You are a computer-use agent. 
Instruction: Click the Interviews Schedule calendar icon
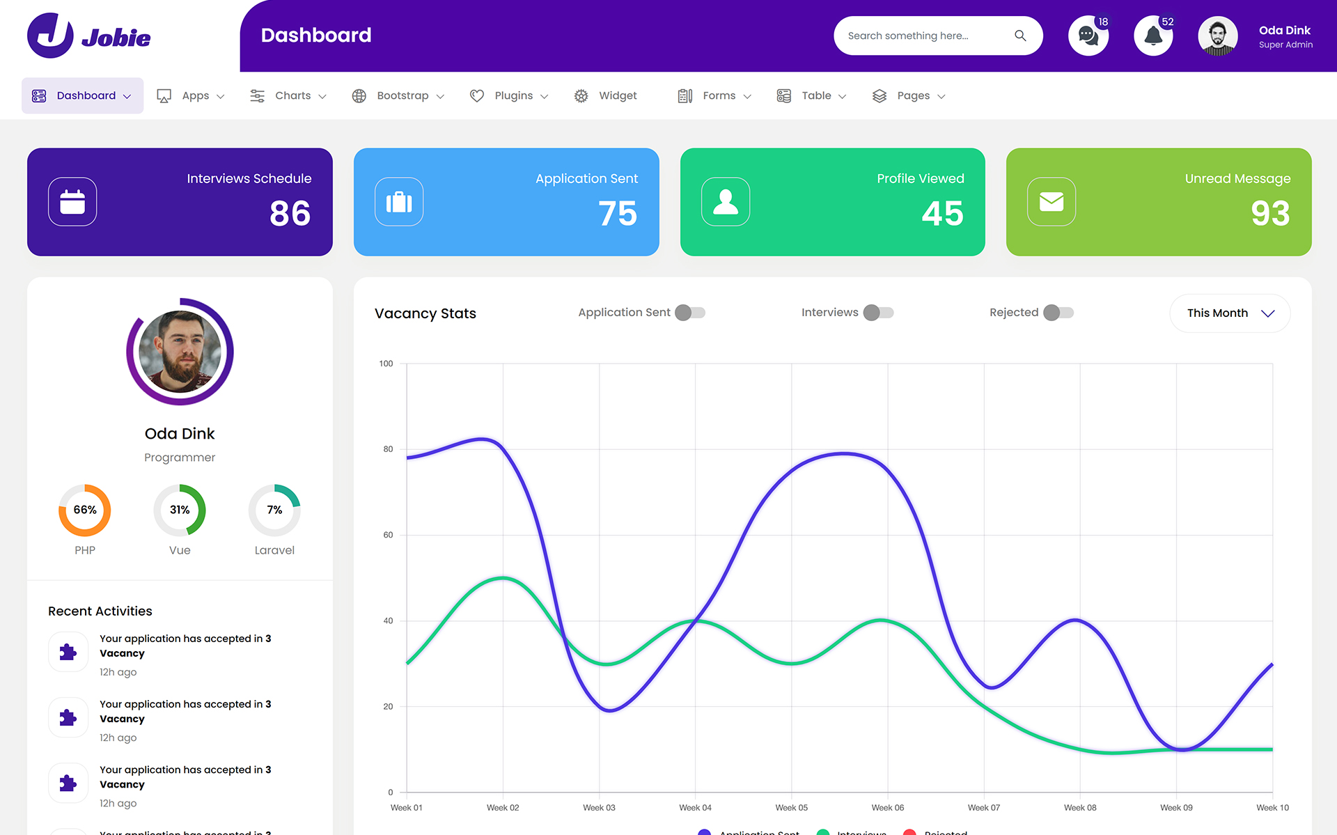[72, 202]
